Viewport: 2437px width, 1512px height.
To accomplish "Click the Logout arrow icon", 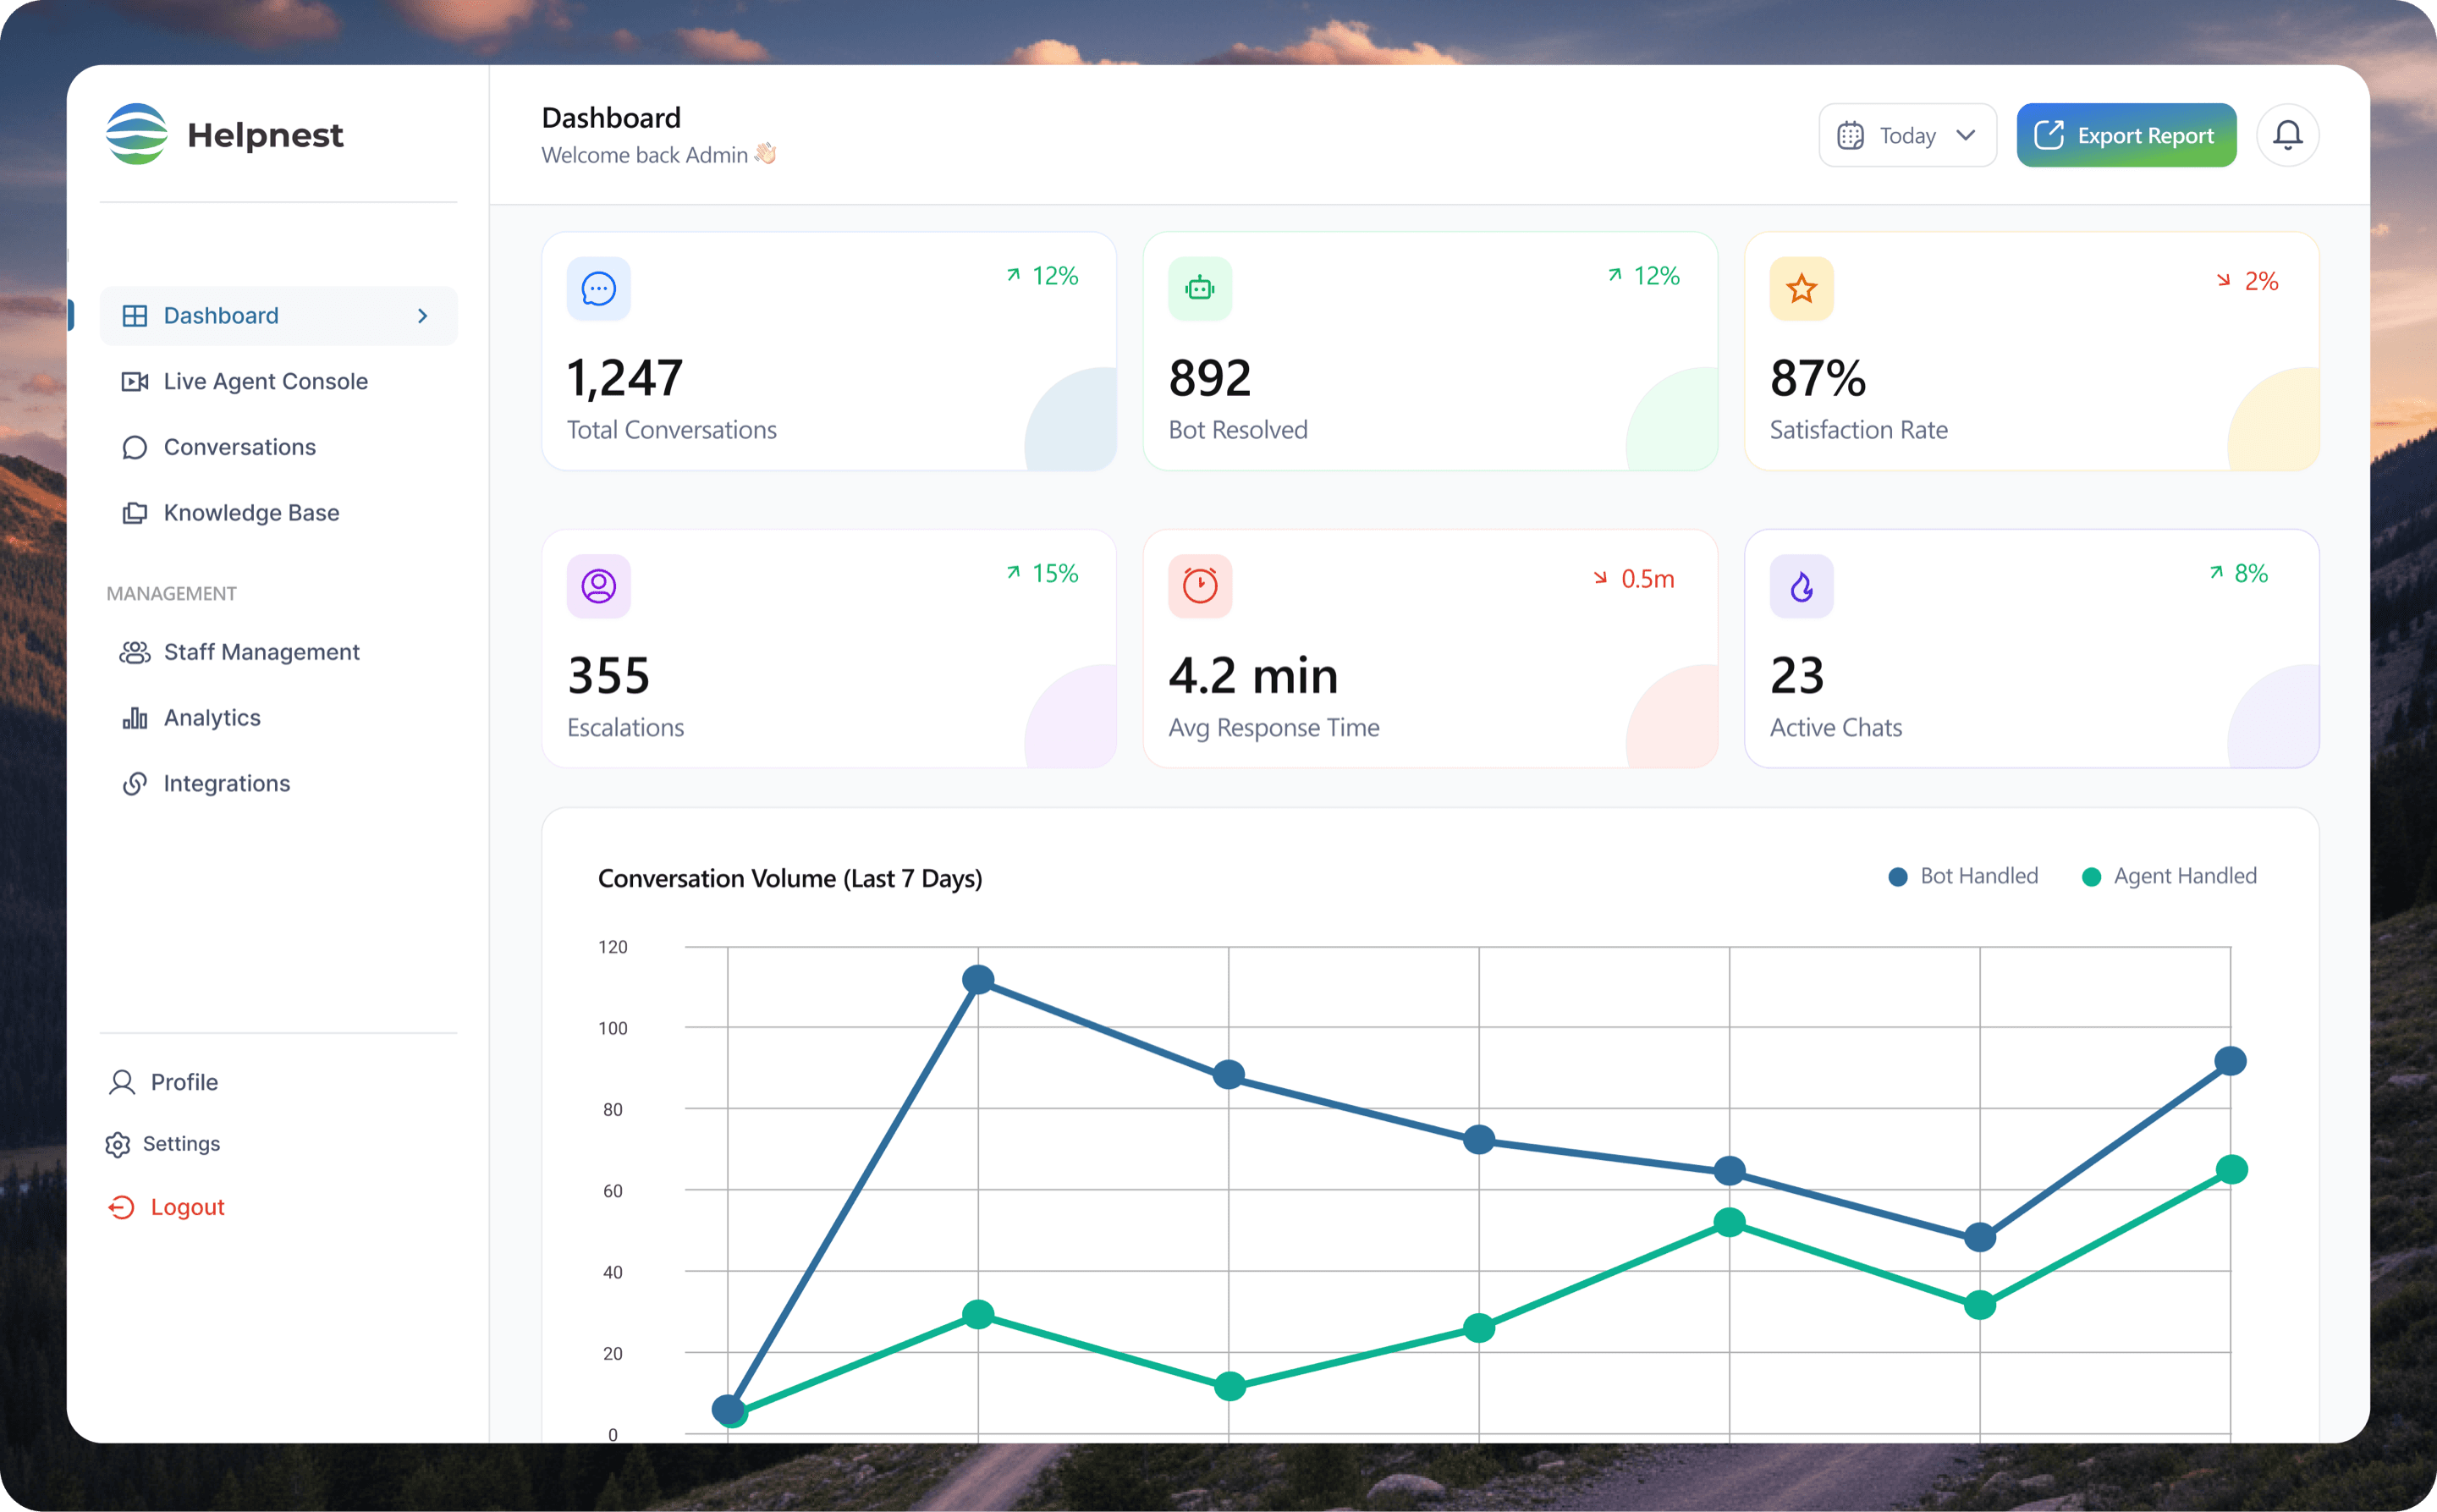I will pos(121,1208).
